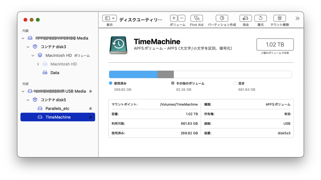321x180 pixels.
Task: Show more toolbar items with double chevron
Action: coord(297,18)
